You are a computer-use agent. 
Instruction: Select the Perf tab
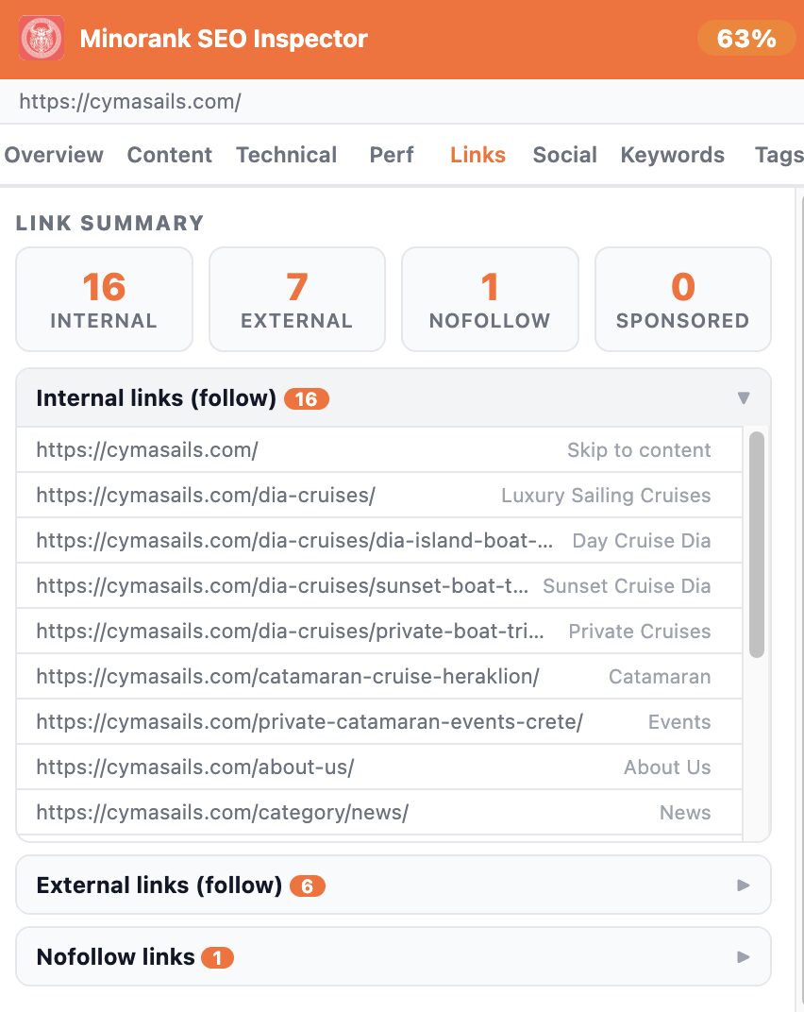[392, 155]
